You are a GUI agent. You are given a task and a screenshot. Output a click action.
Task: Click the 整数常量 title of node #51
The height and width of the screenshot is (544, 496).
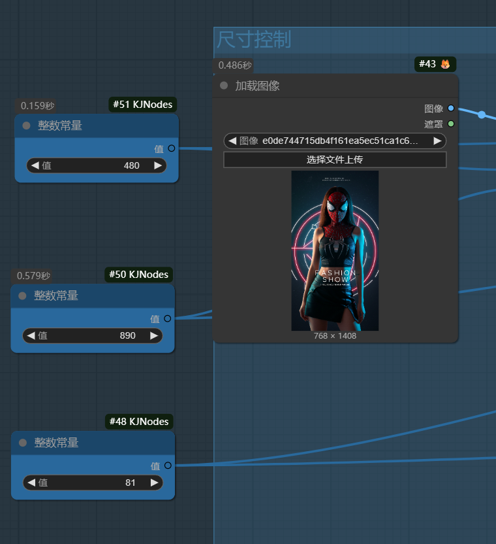point(60,126)
